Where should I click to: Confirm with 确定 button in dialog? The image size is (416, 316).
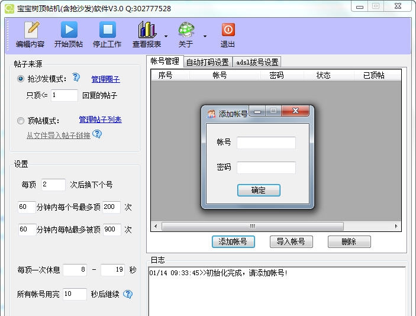tap(259, 190)
